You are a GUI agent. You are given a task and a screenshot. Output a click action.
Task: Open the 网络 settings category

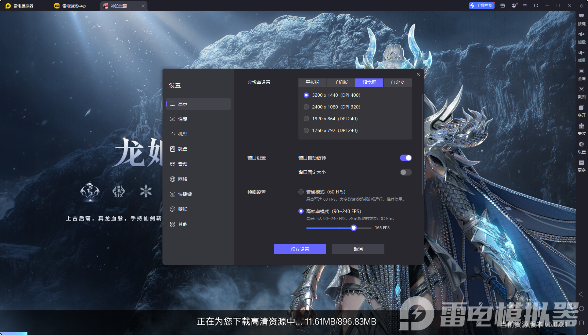click(198, 179)
